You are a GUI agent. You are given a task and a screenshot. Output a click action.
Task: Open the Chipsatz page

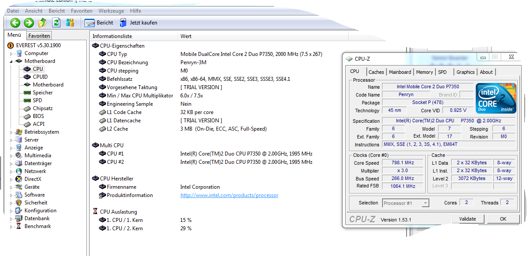(43, 108)
